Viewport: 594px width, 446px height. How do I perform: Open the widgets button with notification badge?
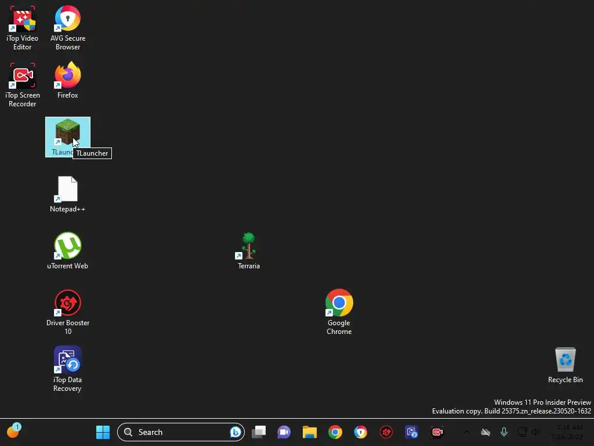click(x=14, y=431)
